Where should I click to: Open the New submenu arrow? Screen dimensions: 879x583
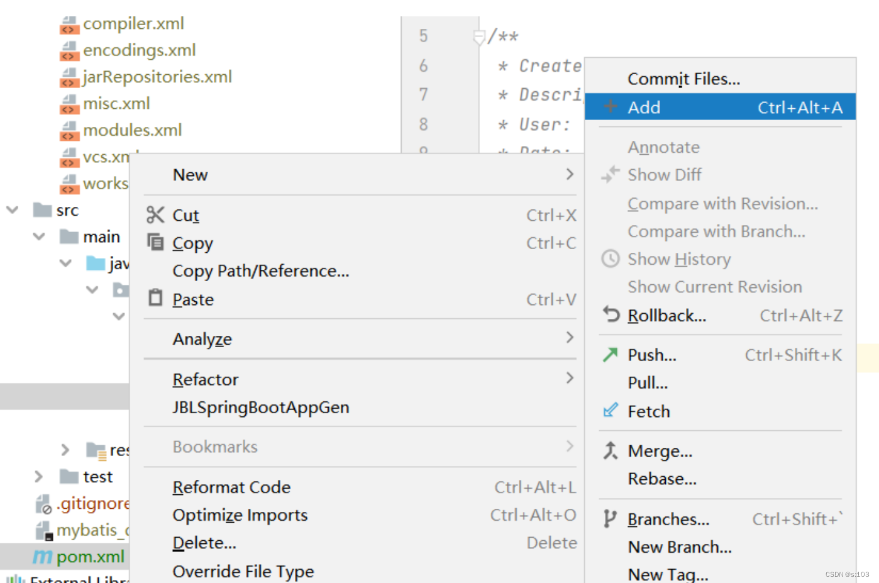tap(570, 174)
